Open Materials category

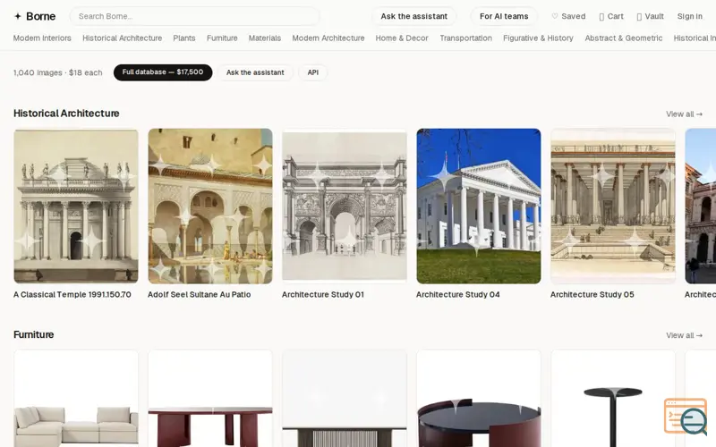pos(265,38)
